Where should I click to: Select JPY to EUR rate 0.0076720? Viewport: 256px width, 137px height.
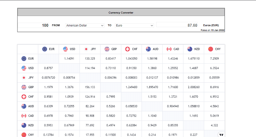(x=49, y=78)
